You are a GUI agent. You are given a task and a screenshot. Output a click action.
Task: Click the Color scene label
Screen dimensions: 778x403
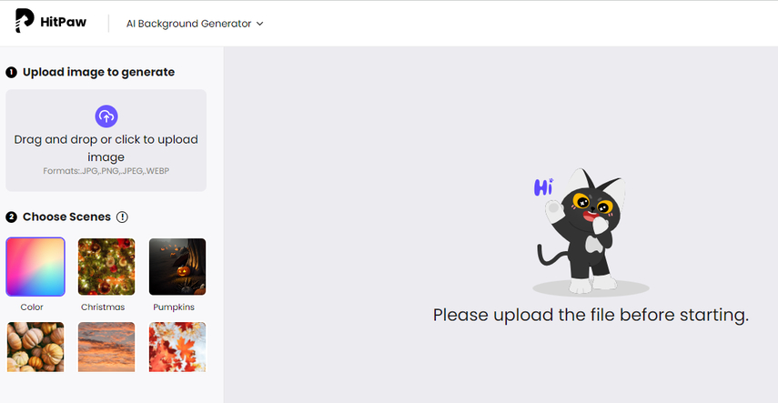32,307
